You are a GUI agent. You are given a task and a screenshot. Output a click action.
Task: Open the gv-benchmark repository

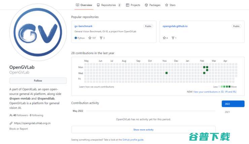(83, 26)
